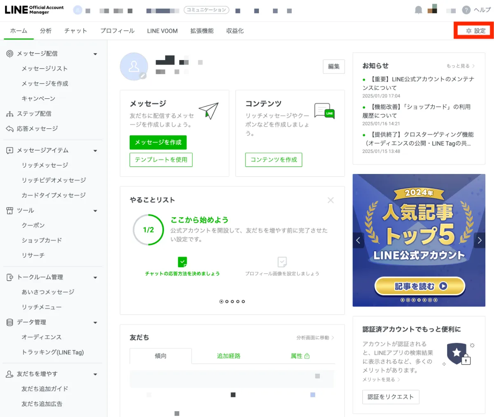Click the メッセージアイテム sidebar icon

[9, 151]
